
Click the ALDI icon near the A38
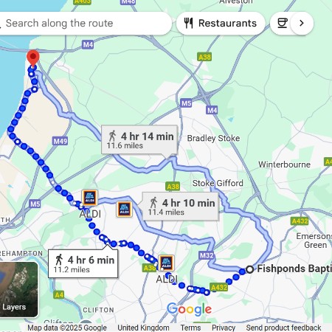167,263
